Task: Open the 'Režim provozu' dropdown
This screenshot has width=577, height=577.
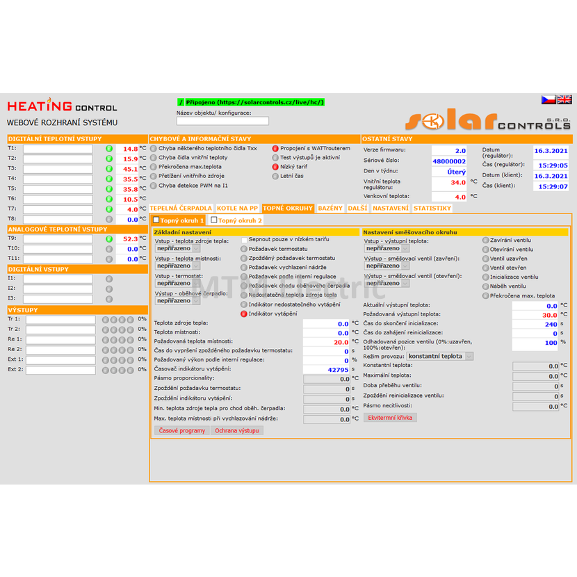Action: pos(439,356)
